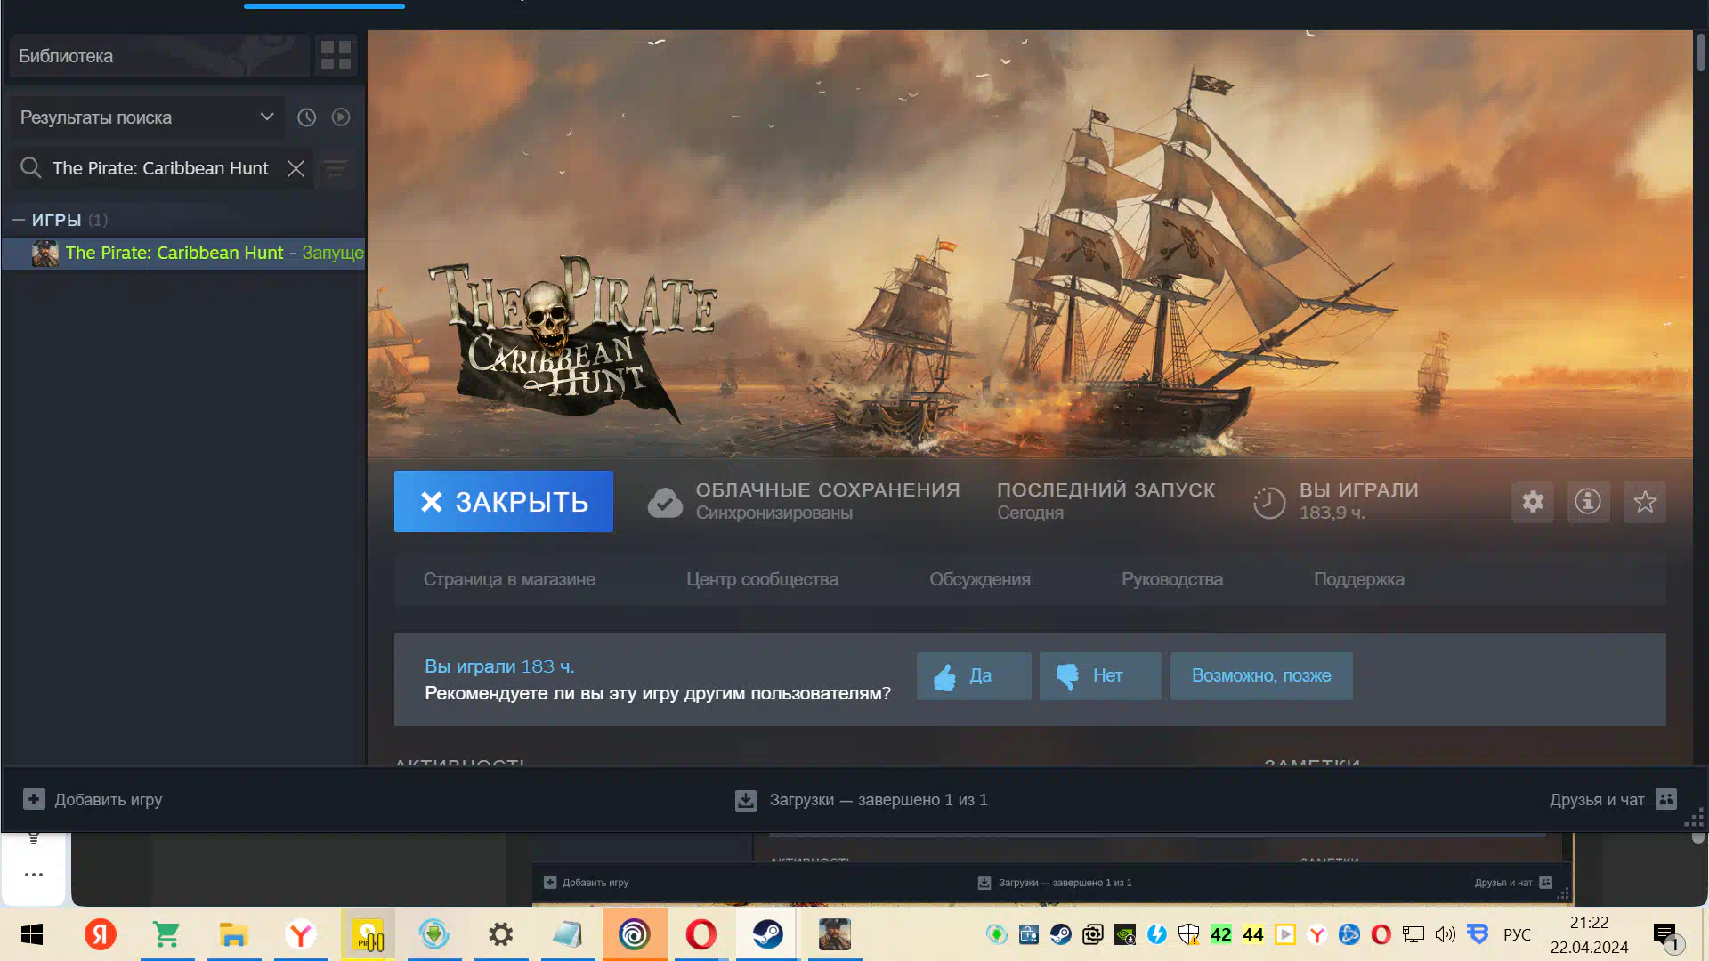Screen dimensions: 1709x961
Task: Click the library search input field
Action: point(162,168)
